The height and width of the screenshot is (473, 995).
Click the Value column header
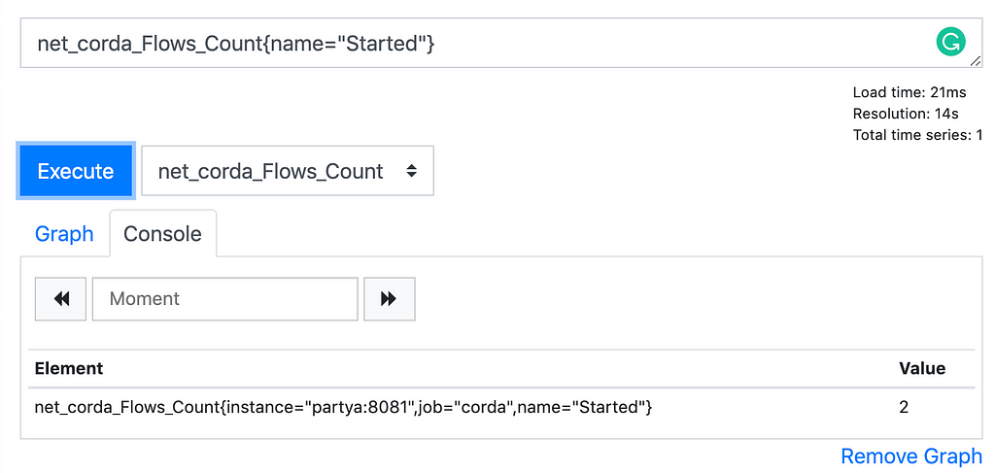pos(922,368)
